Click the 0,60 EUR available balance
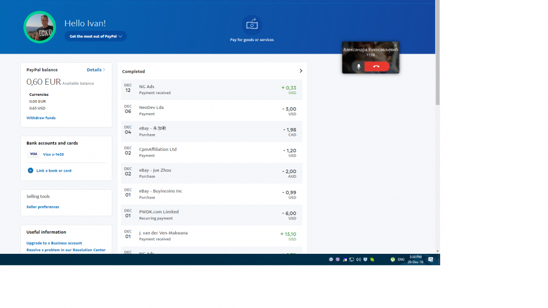This screenshot has height=308, width=548. tap(44, 82)
